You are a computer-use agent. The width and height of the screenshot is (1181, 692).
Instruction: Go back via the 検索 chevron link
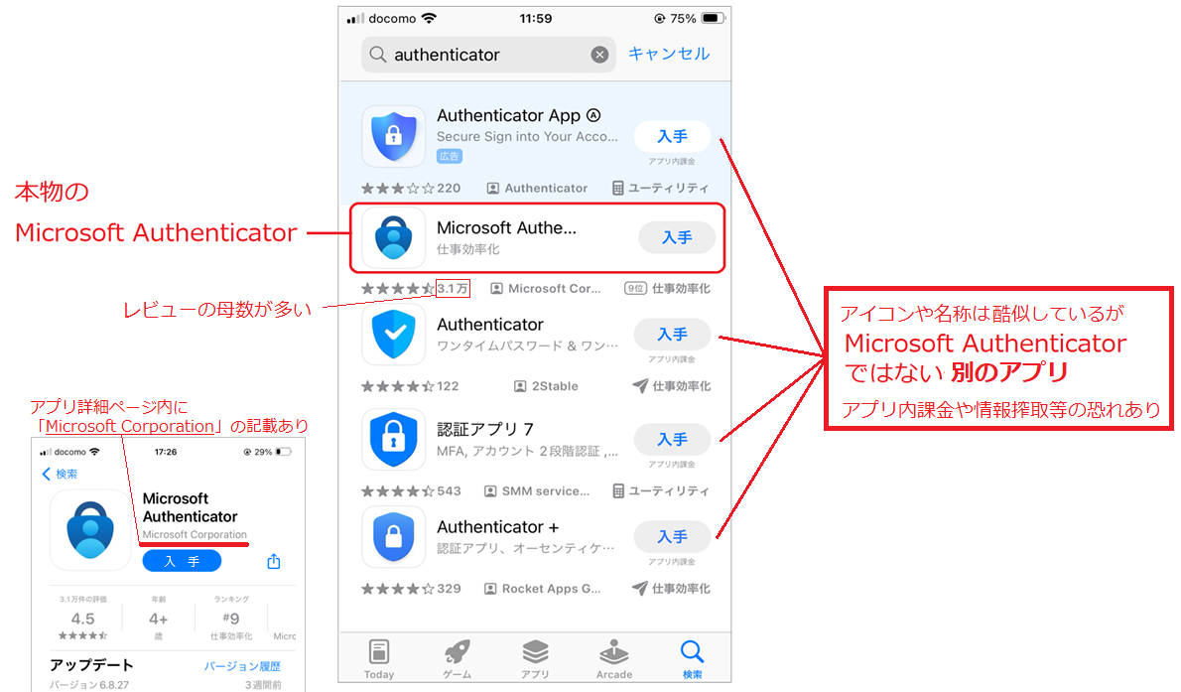click(x=60, y=474)
